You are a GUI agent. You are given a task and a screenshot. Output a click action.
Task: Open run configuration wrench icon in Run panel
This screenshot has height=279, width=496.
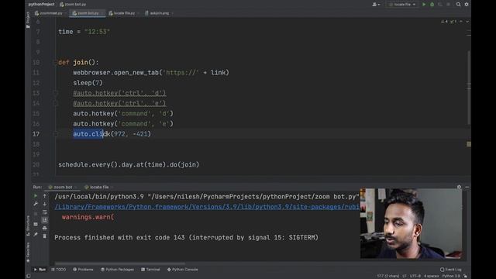pos(36,204)
